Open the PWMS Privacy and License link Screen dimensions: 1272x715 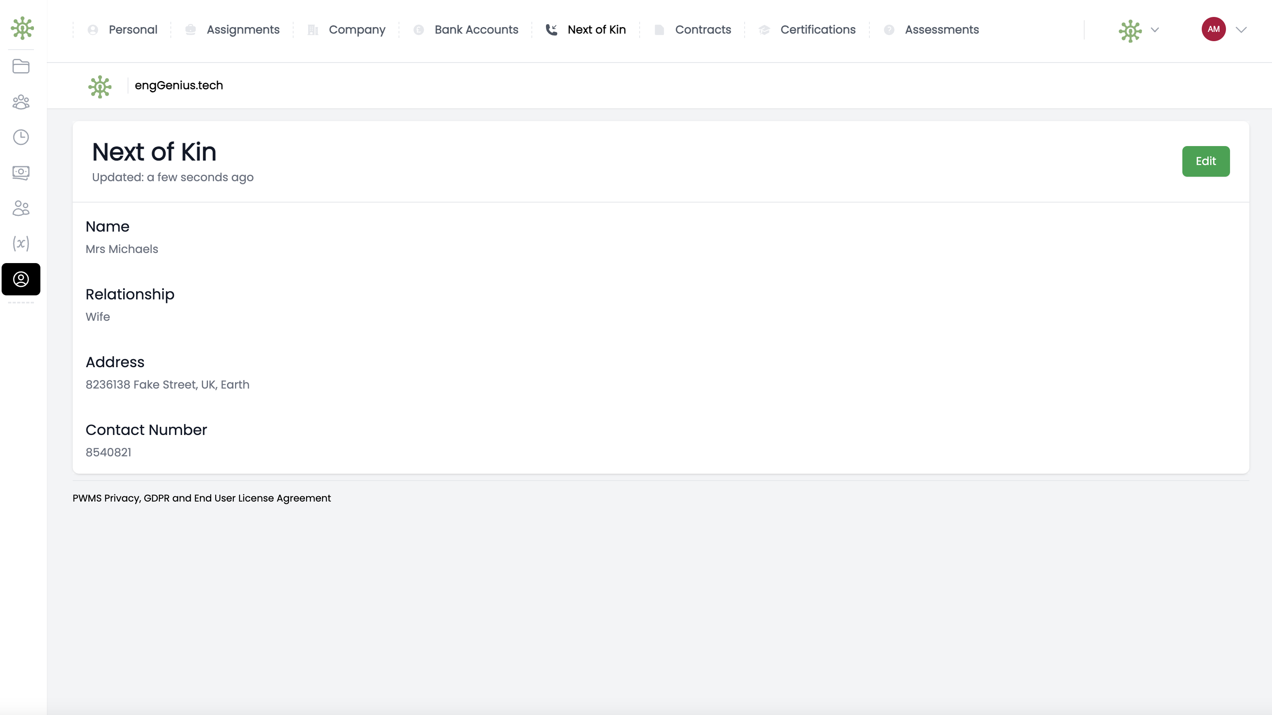click(x=202, y=498)
